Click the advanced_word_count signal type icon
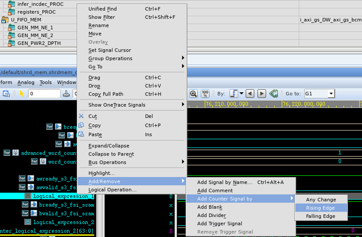362x237 pixels. pos(16,153)
